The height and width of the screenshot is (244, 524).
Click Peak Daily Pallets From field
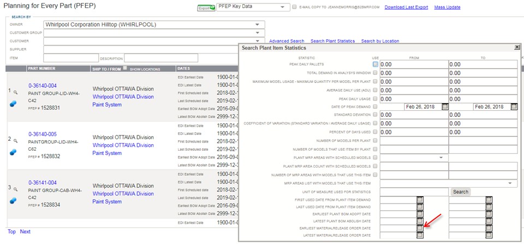[x=414, y=64]
